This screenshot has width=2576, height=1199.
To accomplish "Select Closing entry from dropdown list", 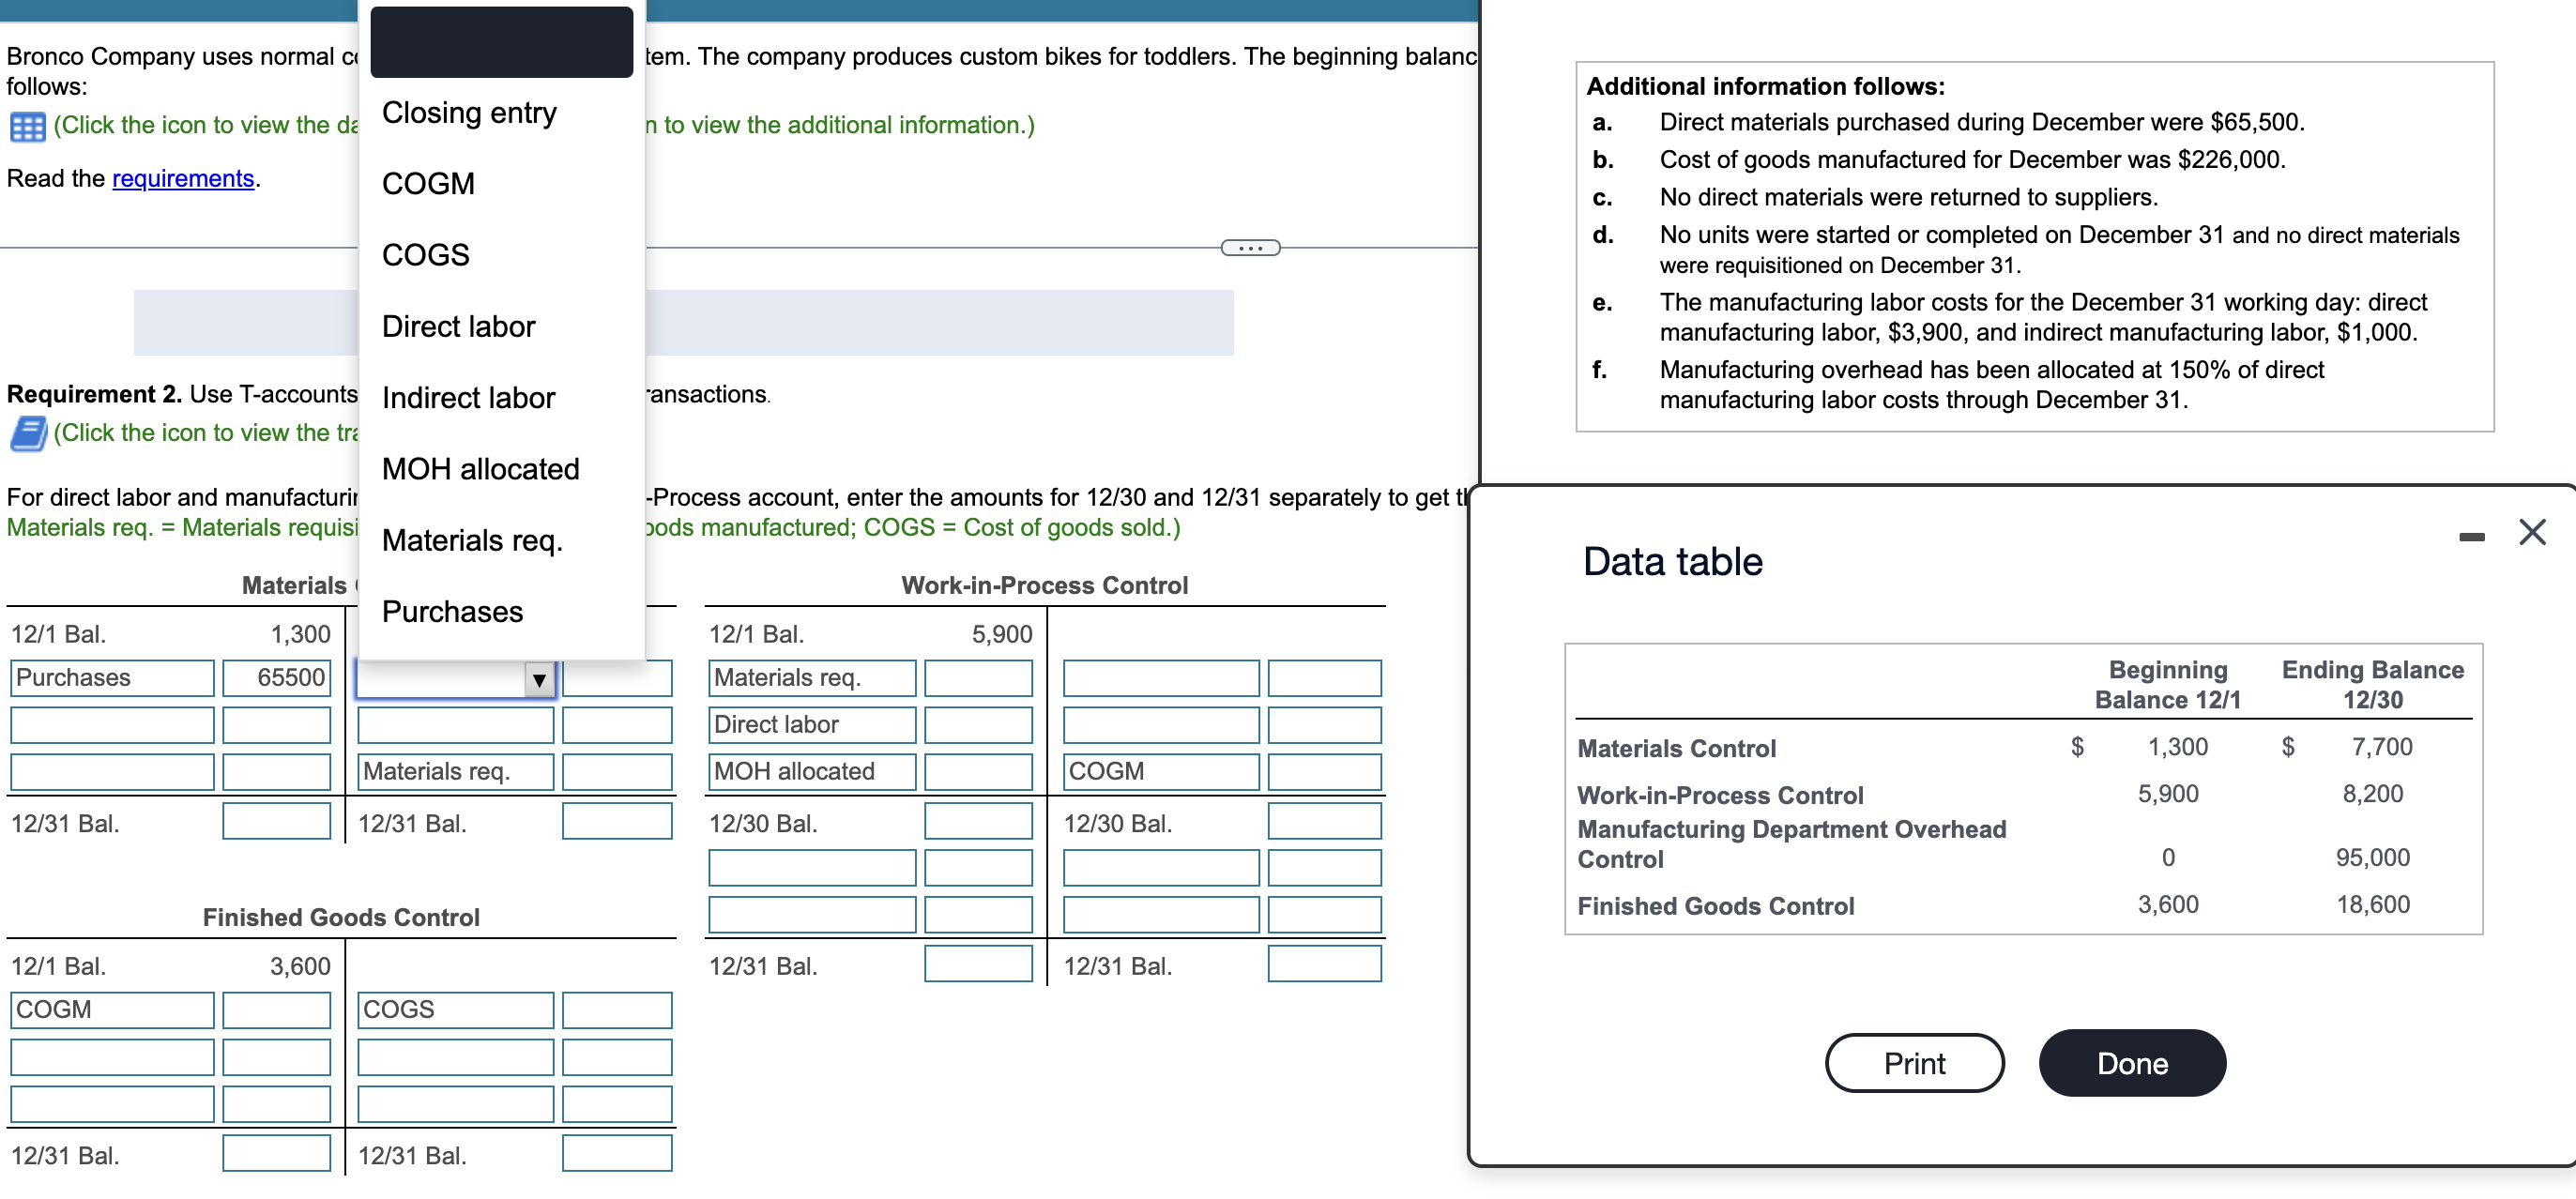I will pos(468,113).
